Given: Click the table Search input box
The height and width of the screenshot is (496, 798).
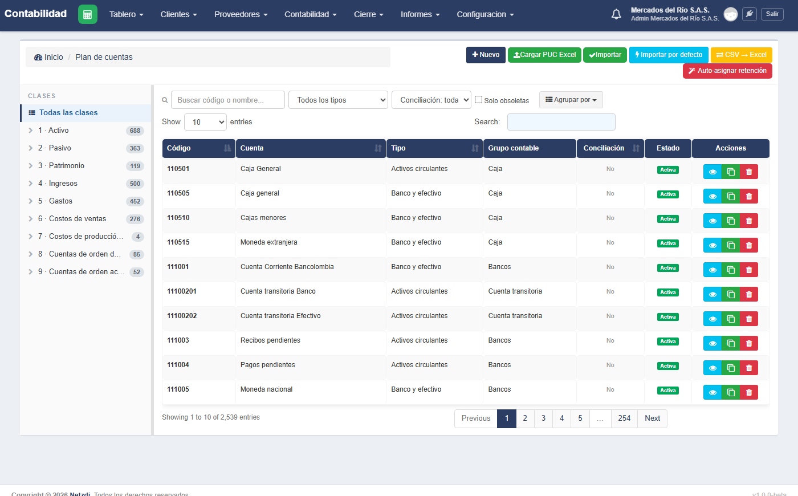Looking at the screenshot, I should (x=561, y=122).
